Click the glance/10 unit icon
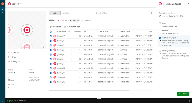192x103 pixels. click(x=55, y=68)
